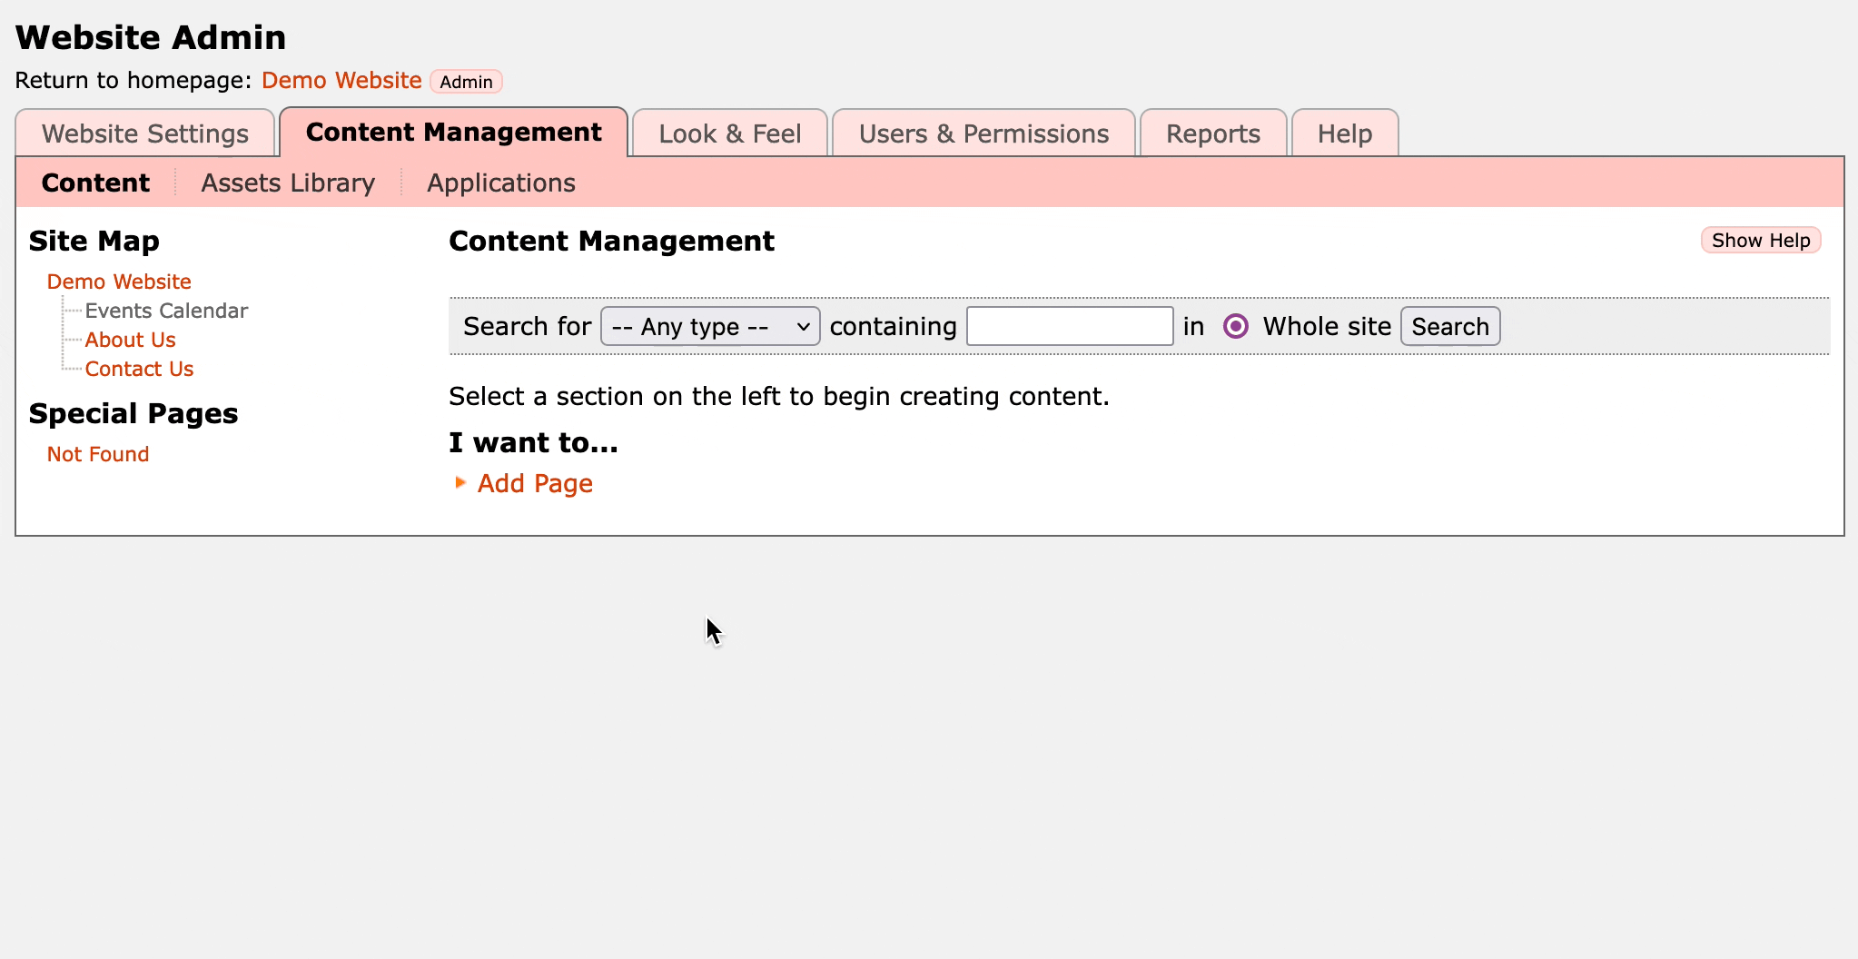Viewport: 1858px width, 959px height.
Task: Focus the containing search text field
Action: (x=1069, y=326)
